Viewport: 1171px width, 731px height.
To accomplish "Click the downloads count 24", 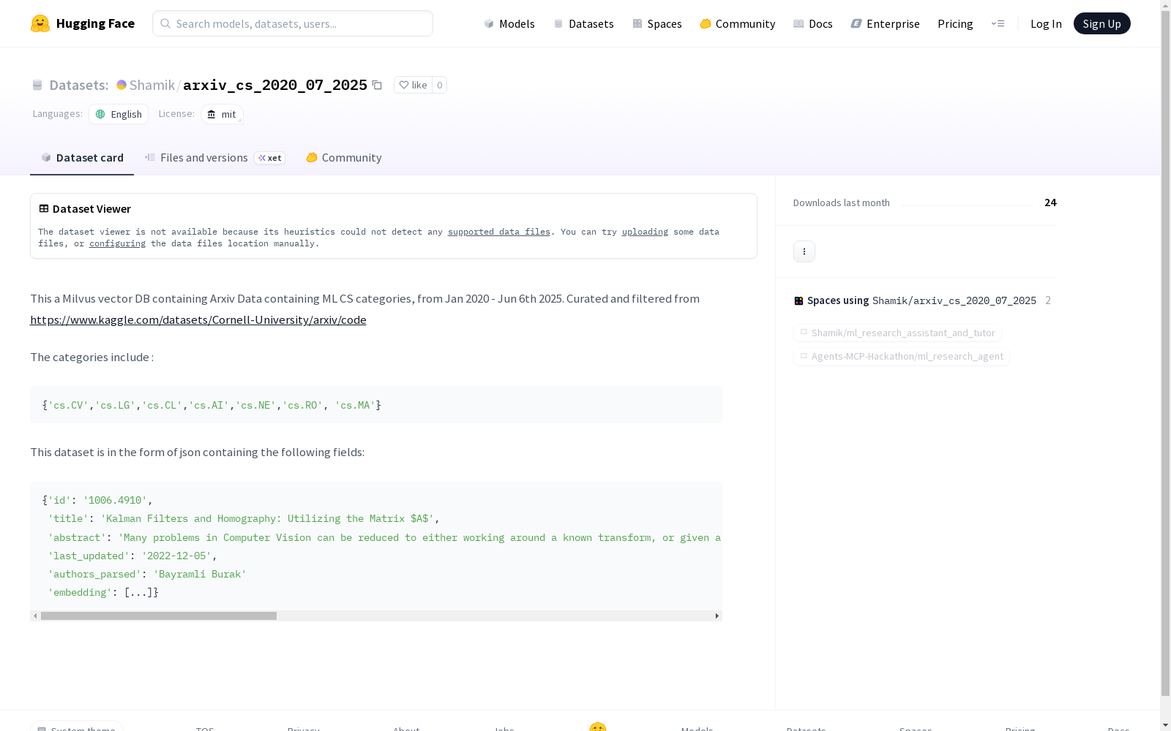I will click(1050, 202).
